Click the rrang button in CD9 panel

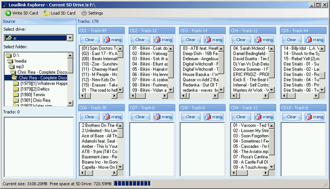pos(264,117)
